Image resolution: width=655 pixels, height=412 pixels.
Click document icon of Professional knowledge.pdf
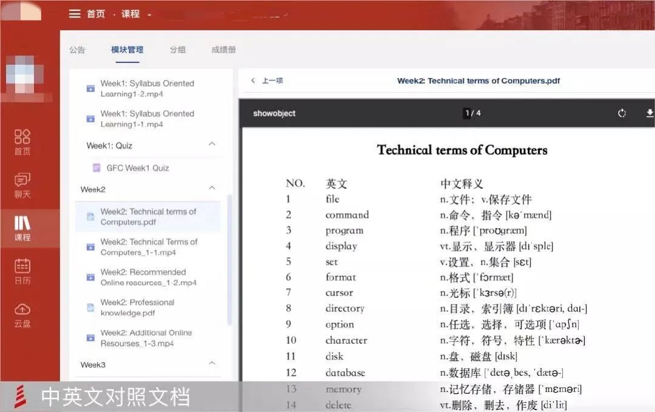pos(90,308)
